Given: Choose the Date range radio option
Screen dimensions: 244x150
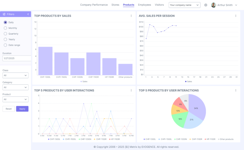Looking at the screenshot, I should (5, 45).
